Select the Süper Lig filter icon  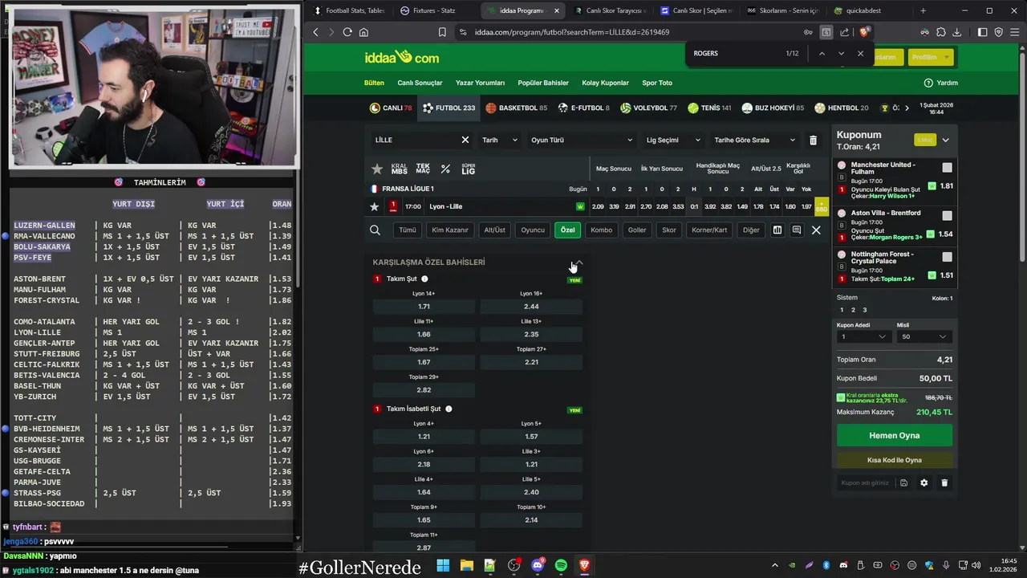click(x=469, y=169)
